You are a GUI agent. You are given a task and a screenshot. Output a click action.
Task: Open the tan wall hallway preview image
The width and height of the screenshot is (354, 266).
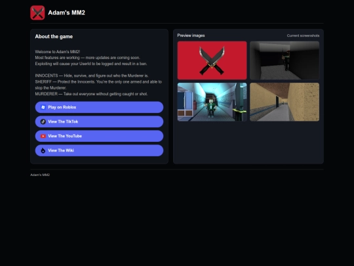[285, 102]
